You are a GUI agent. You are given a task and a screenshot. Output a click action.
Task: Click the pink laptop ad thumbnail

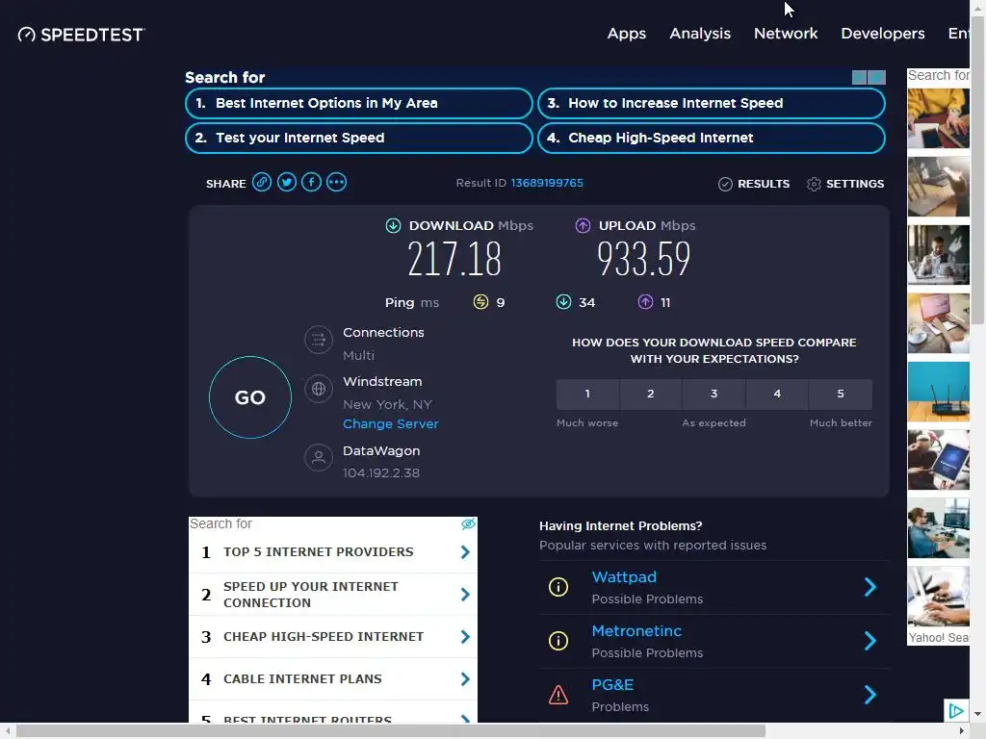938,323
